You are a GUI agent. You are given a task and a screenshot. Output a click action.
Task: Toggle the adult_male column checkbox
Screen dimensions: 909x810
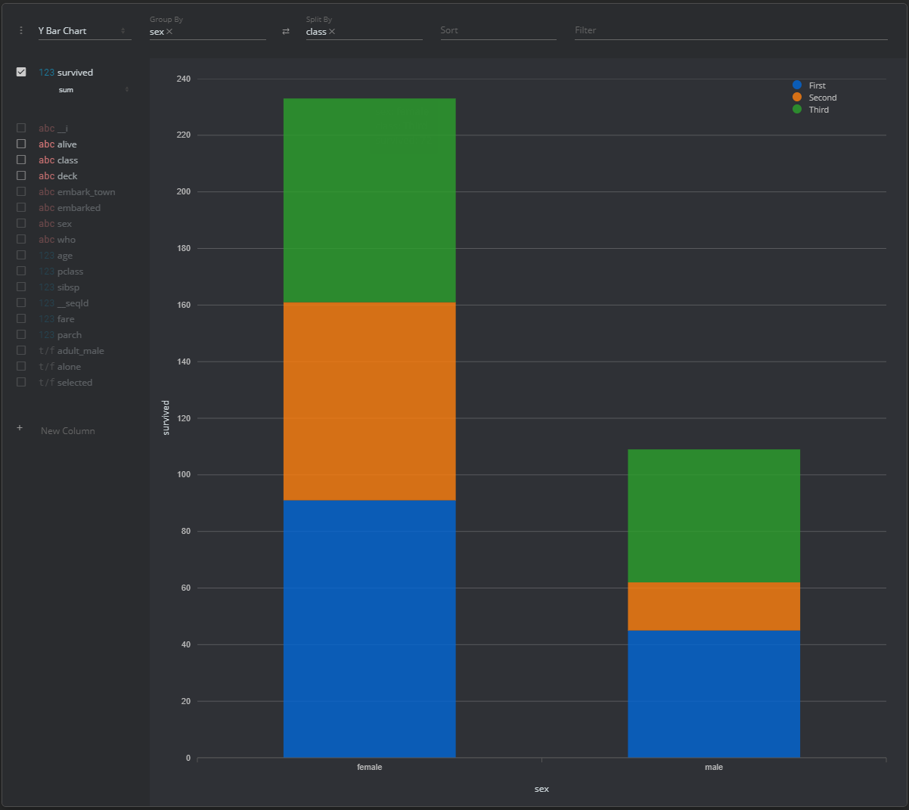pos(21,350)
